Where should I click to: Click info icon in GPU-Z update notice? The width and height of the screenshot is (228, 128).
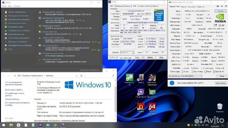[172, 83]
